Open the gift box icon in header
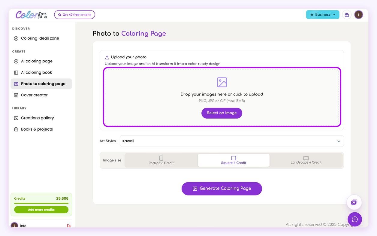The image size is (377, 236). [x=347, y=15]
